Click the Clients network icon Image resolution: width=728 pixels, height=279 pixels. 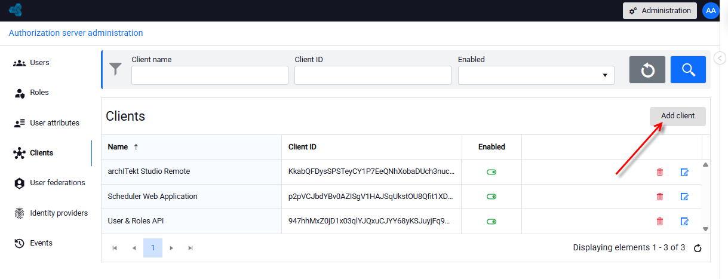click(19, 153)
